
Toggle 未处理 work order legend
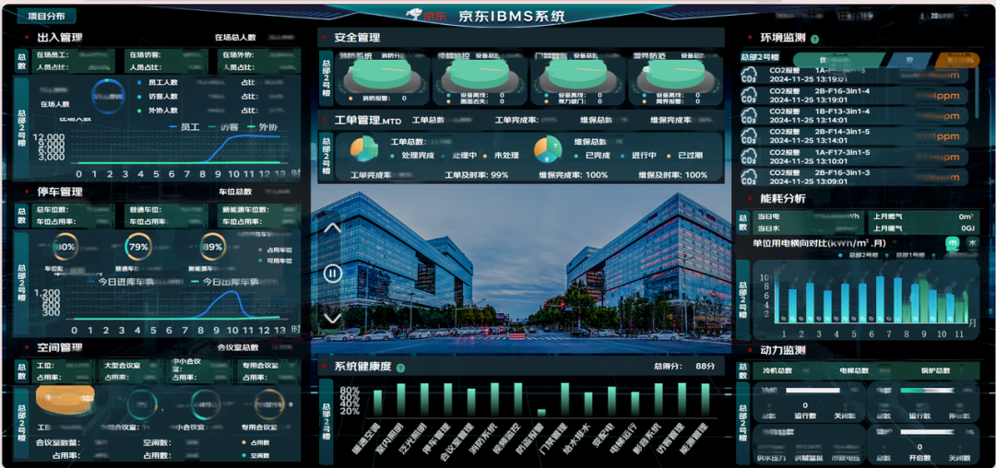coord(501,156)
